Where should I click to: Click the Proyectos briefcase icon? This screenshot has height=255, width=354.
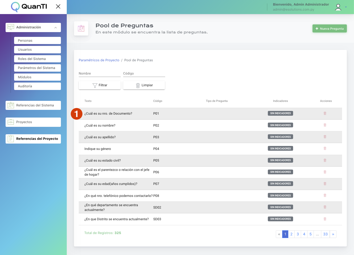coord(11,122)
